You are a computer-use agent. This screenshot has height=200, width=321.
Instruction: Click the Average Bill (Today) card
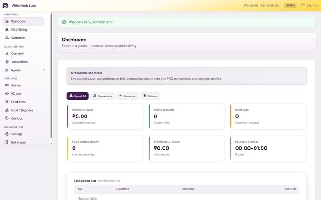[187, 148]
